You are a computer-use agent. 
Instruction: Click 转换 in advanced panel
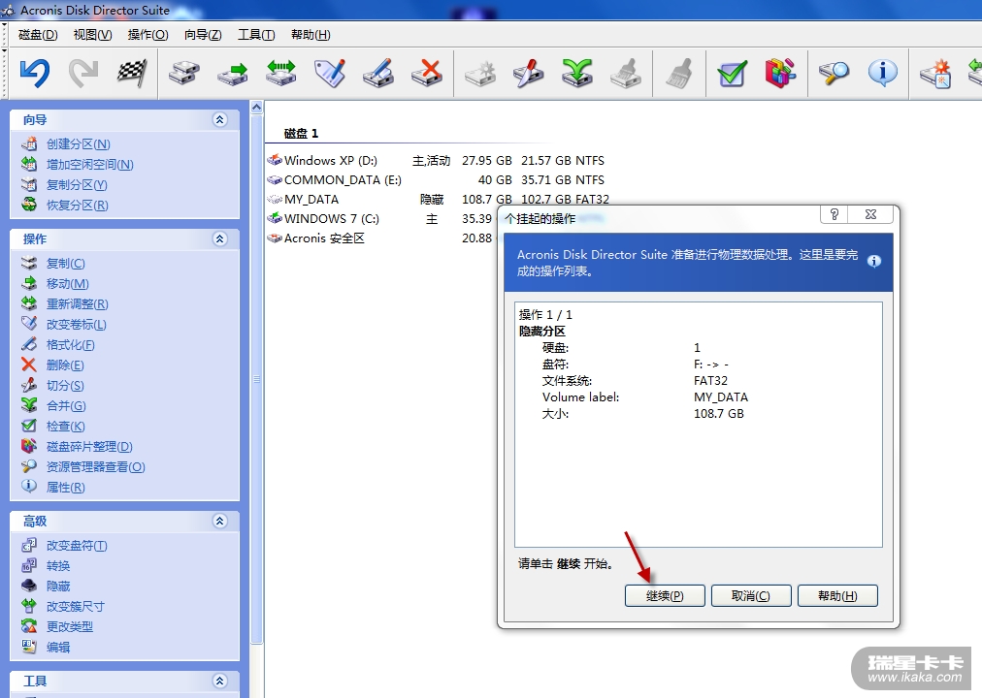tap(58, 565)
